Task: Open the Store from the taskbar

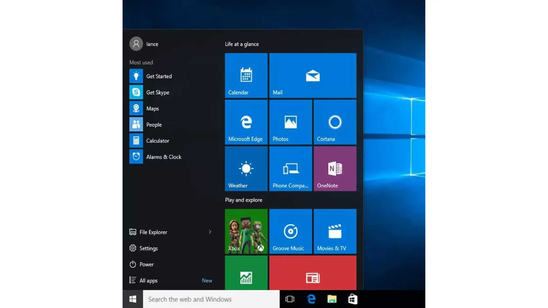Action: tap(353, 299)
